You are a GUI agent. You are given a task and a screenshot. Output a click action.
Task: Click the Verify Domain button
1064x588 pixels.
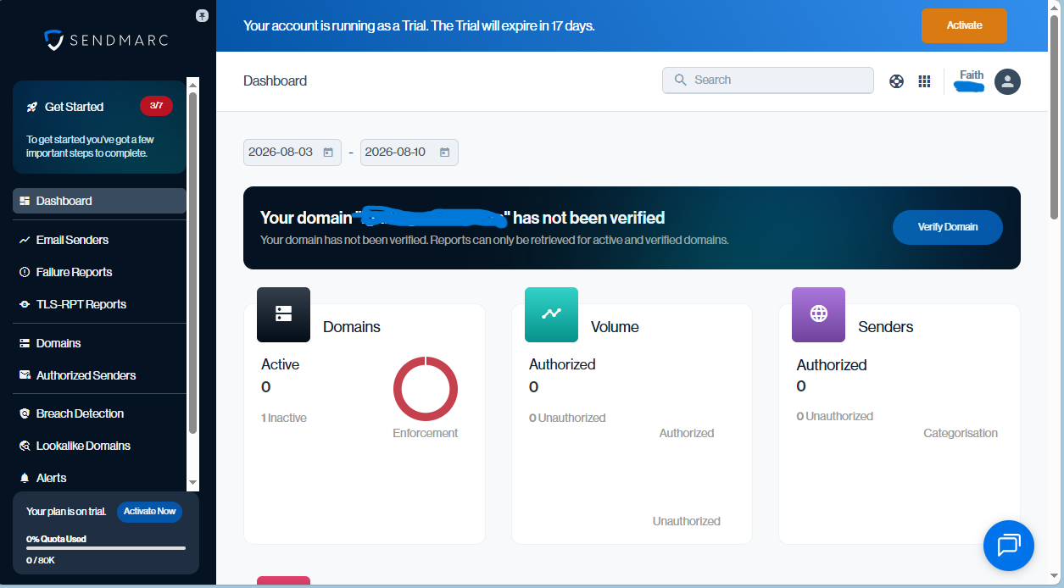[x=948, y=227]
